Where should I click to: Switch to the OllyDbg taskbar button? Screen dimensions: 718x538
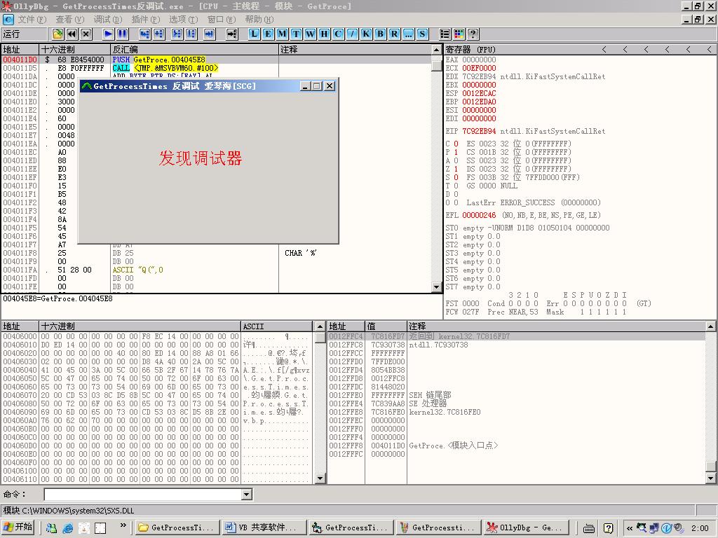526,527
